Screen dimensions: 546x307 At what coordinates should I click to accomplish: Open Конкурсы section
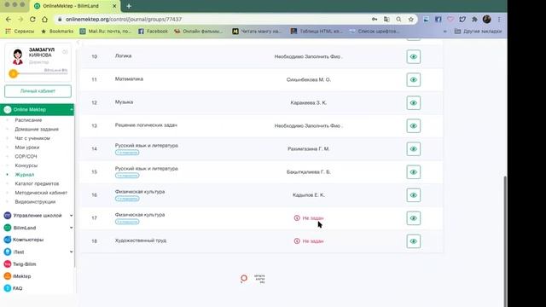click(x=26, y=165)
